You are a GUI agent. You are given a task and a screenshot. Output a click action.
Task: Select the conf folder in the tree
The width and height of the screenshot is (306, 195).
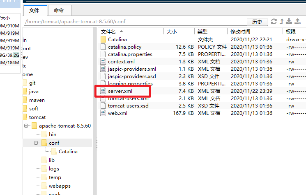(x=54, y=143)
